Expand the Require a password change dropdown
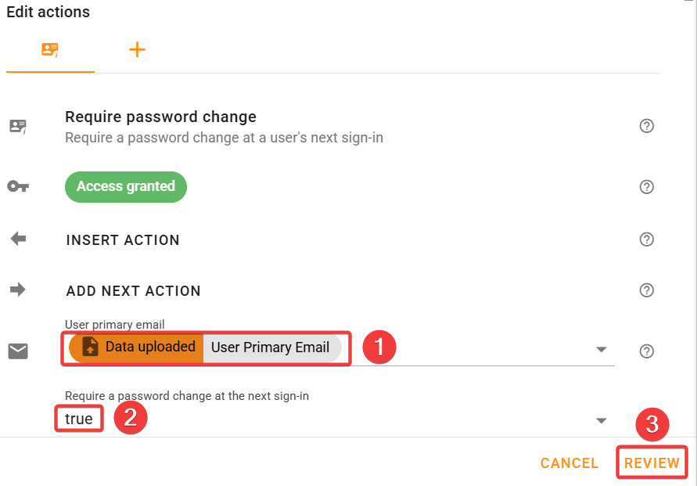The image size is (697, 486). click(601, 420)
